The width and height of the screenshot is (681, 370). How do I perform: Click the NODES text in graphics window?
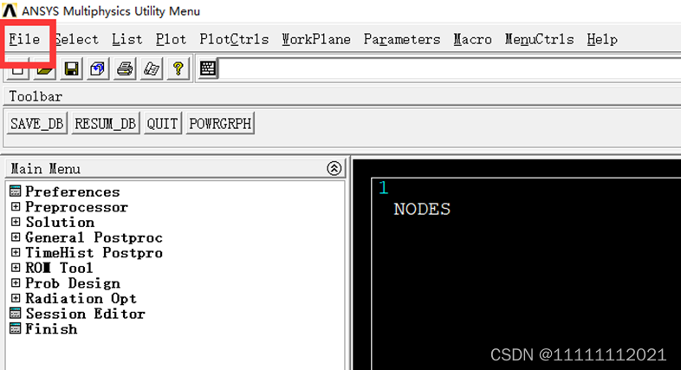tap(422, 210)
